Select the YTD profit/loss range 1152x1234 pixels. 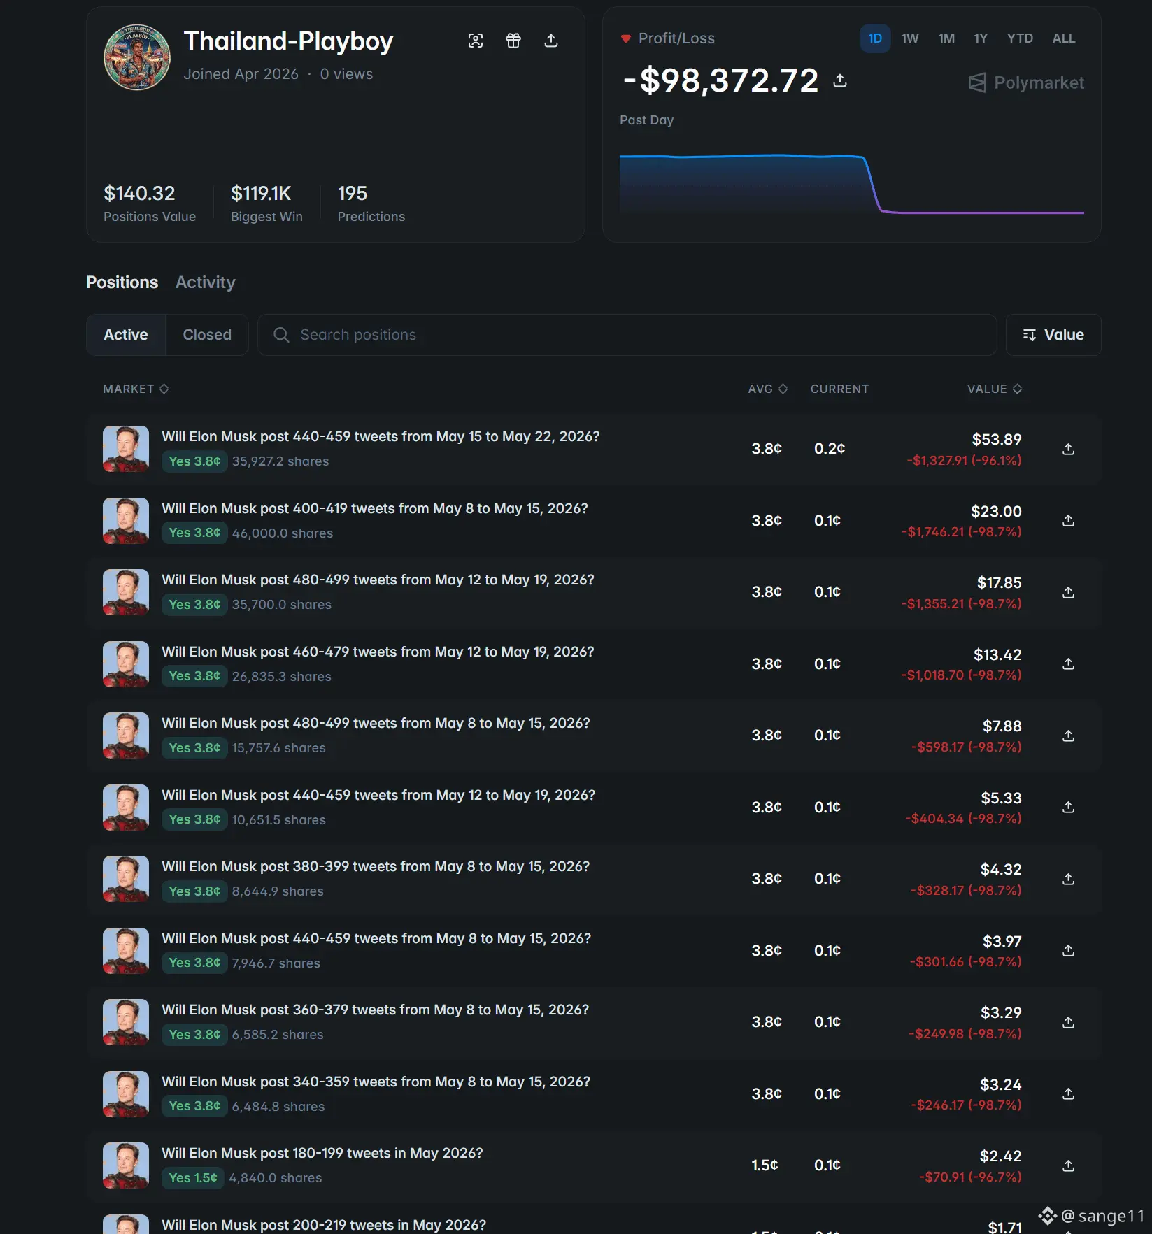[x=1020, y=38]
